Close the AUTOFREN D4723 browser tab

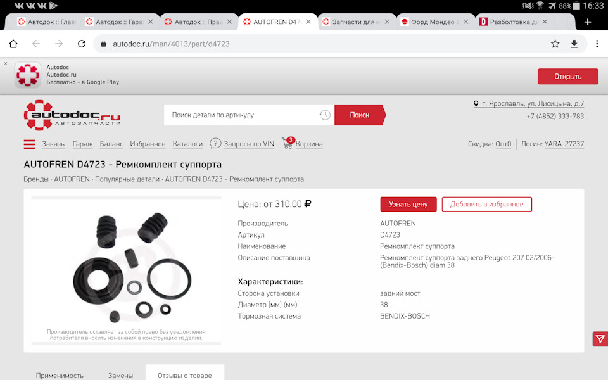(x=308, y=22)
